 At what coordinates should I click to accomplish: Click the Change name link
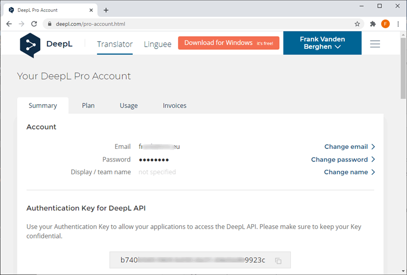point(350,172)
